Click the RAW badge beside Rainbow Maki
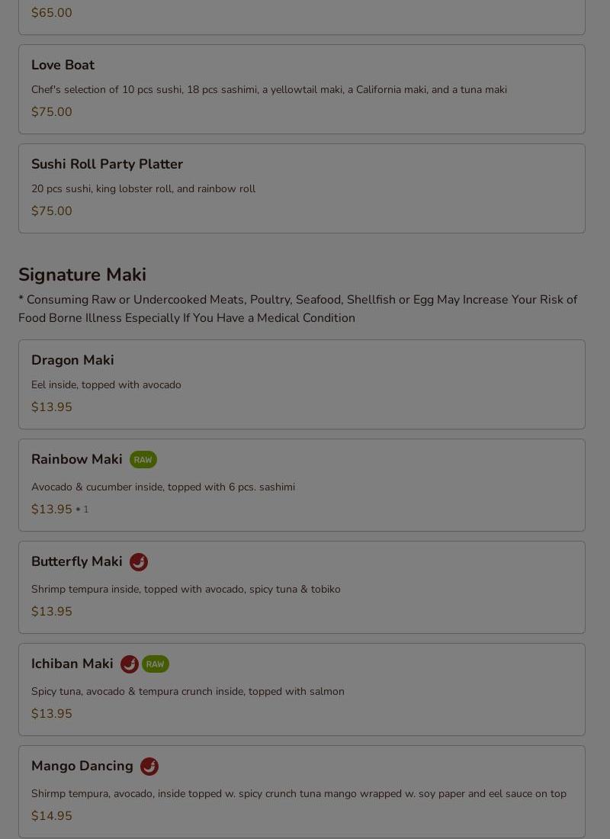 click(143, 460)
